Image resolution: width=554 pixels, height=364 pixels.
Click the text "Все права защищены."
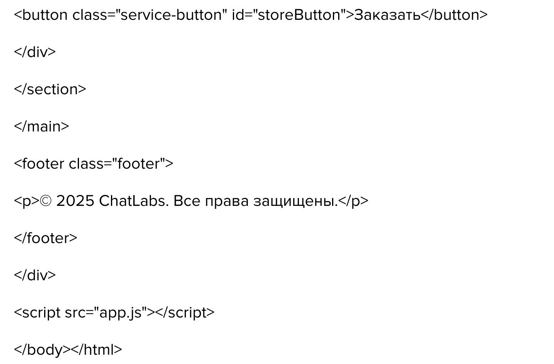tap(255, 201)
